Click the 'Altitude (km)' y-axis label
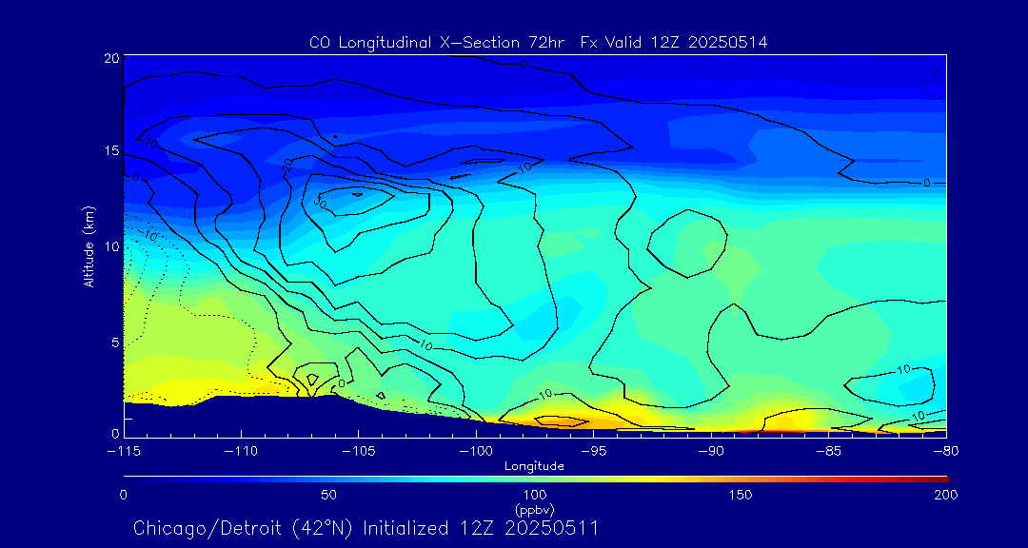Image resolution: width=1028 pixels, height=548 pixels. (x=89, y=247)
